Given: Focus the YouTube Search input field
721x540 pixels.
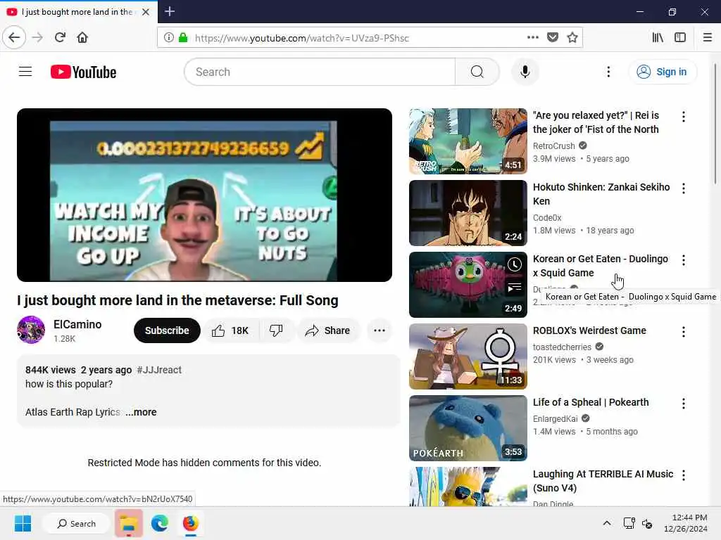Looking at the screenshot, I should [x=320, y=72].
